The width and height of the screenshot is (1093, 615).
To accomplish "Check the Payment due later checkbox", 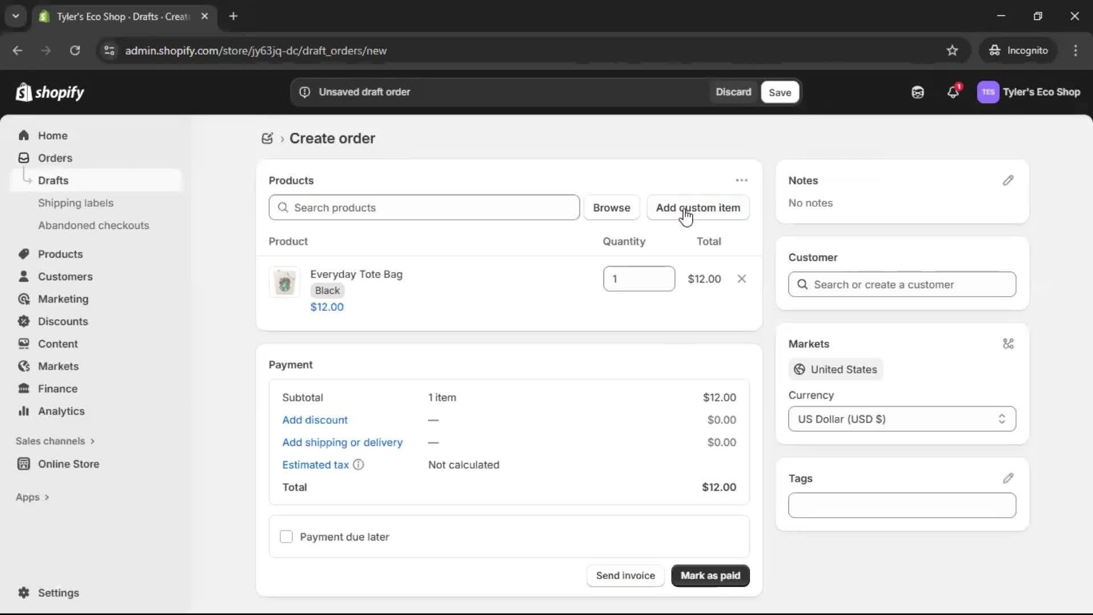I will 287,536.
